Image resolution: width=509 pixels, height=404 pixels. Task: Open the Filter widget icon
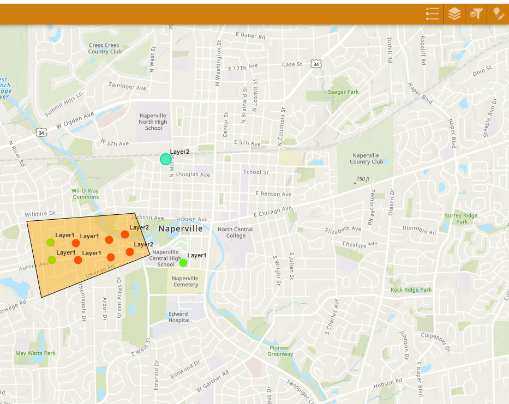476,14
